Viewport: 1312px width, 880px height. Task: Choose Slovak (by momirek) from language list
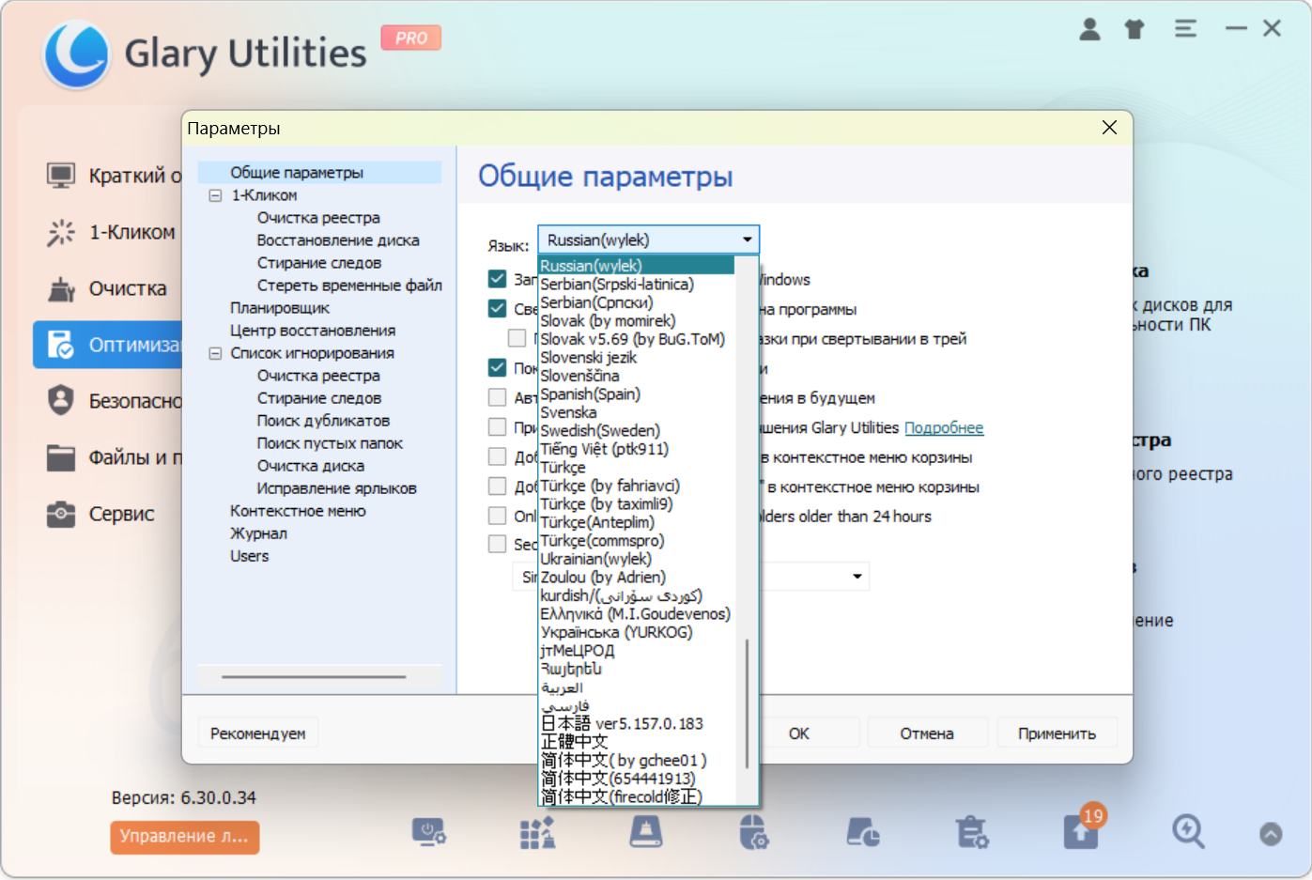point(608,320)
